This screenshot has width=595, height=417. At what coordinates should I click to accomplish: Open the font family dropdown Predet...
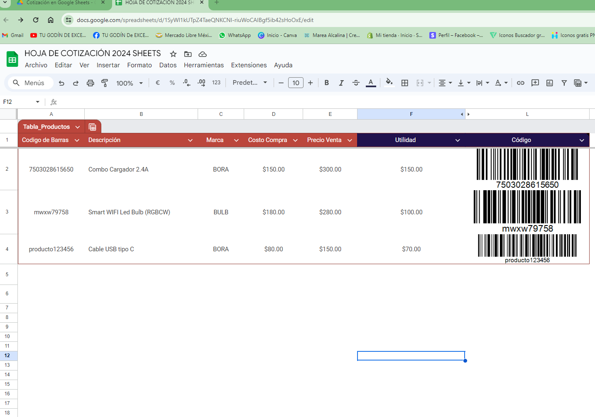(250, 83)
